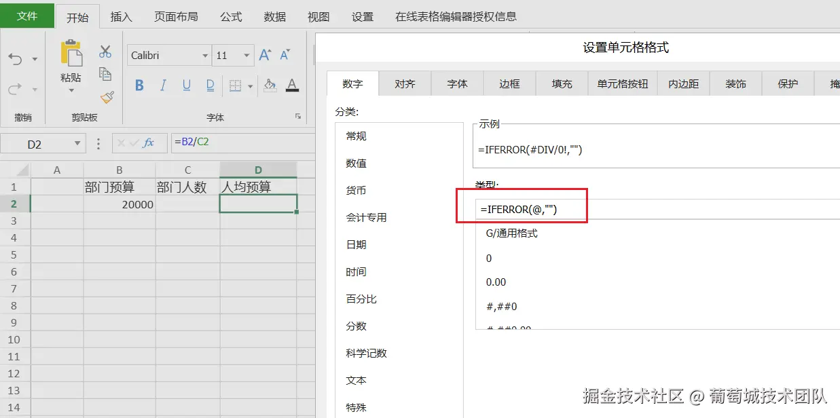Open the 视图 ribbon tab
Image resolution: width=840 pixels, height=418 pixels.
point(318,17)
